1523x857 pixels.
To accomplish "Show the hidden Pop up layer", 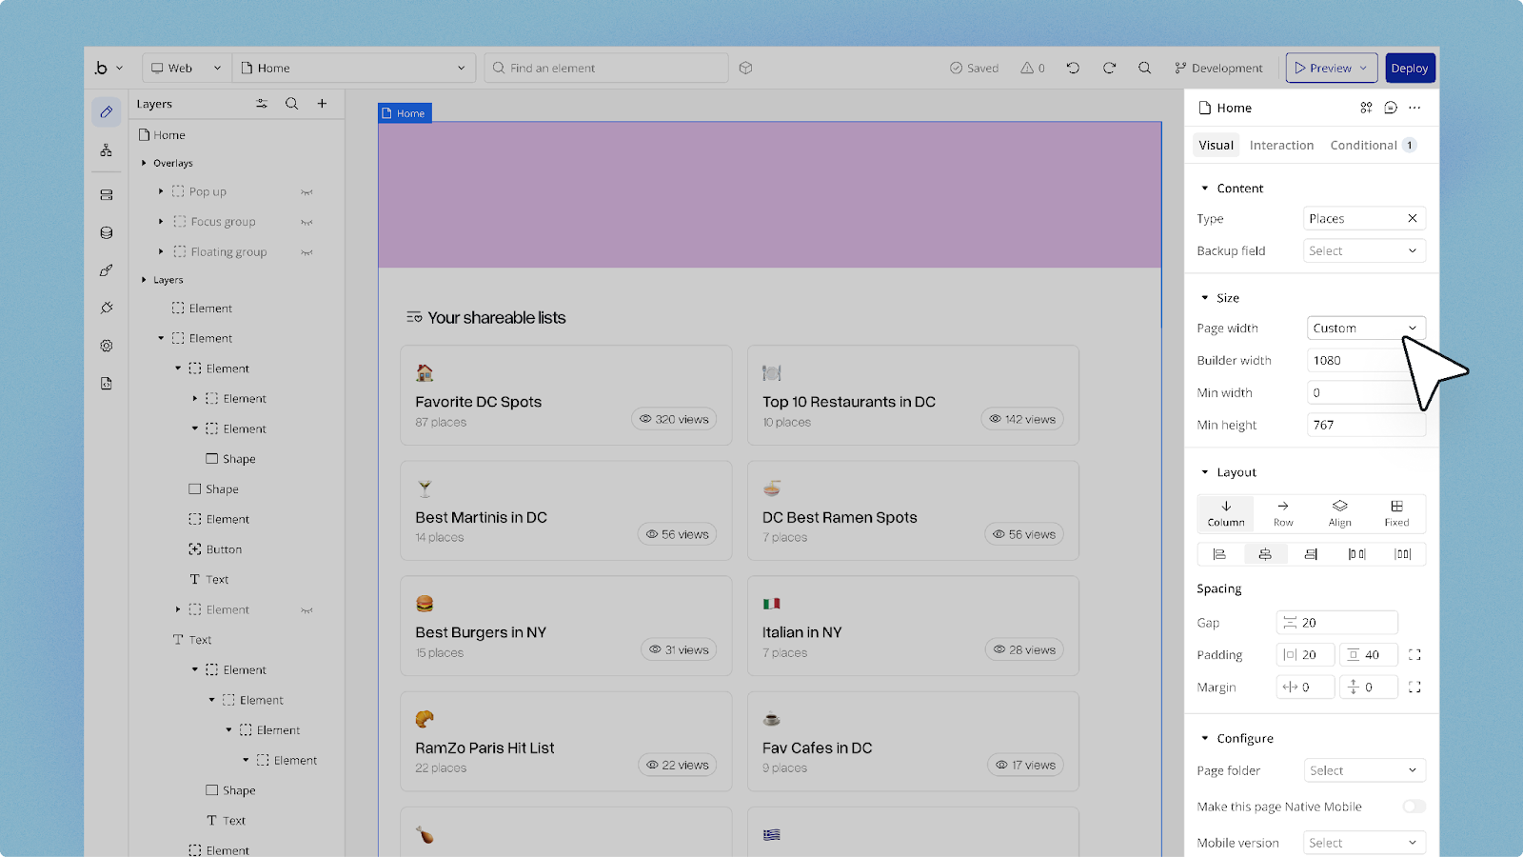I will (307, 192).
